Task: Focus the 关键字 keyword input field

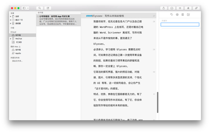Action: point(180,24)
